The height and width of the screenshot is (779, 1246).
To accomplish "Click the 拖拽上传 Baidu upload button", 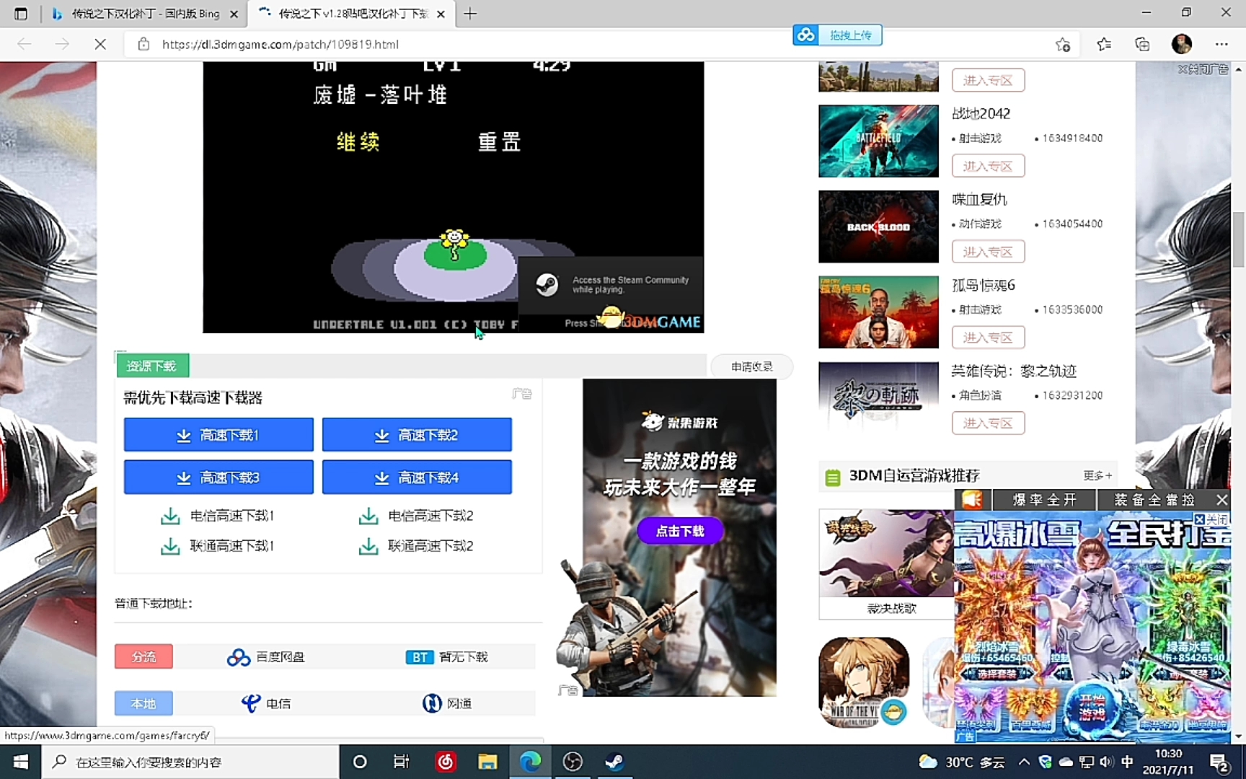I will [x=837, y=35].
